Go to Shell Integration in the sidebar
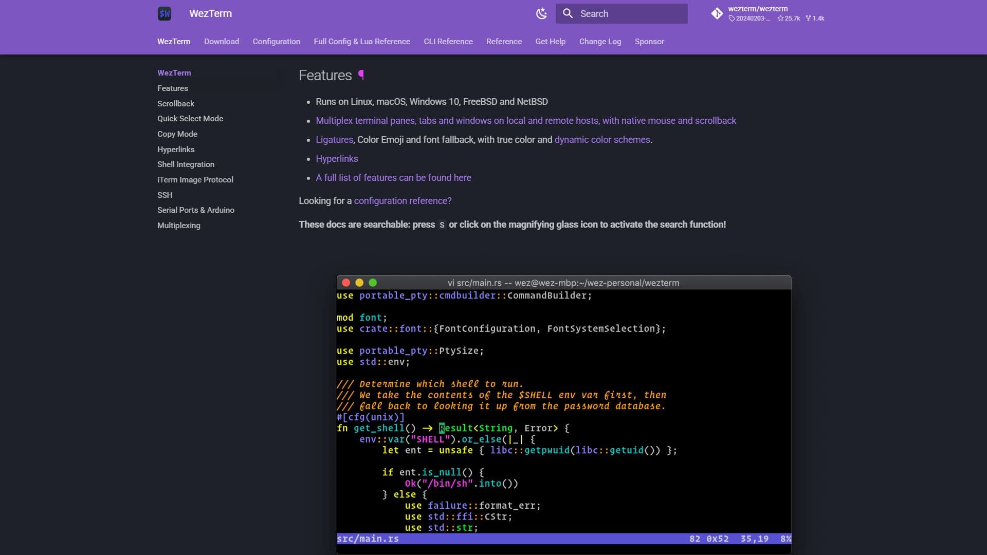This screenshot has height=555, width=987. coord(186,164)
